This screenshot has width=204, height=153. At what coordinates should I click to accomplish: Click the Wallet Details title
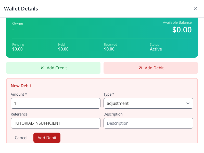[x=21, y=9]
